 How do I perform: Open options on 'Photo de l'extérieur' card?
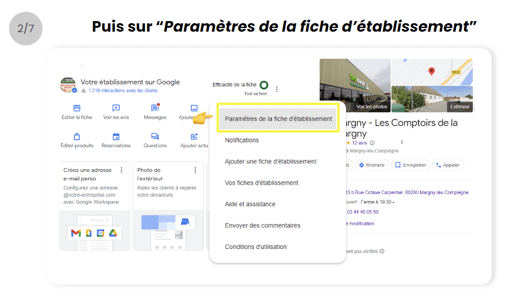[x=195, y=170]
